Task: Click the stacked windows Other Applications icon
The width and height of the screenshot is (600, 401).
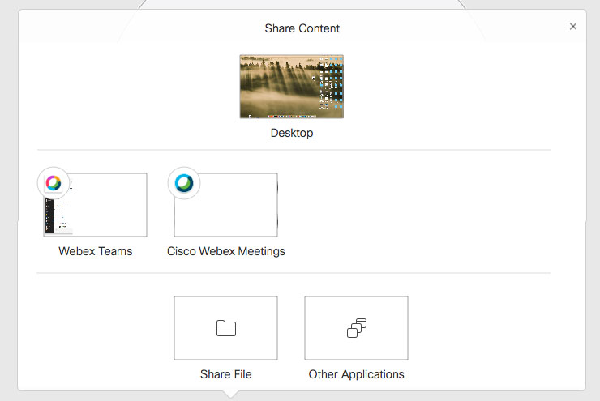Action: tap(356, 328)
